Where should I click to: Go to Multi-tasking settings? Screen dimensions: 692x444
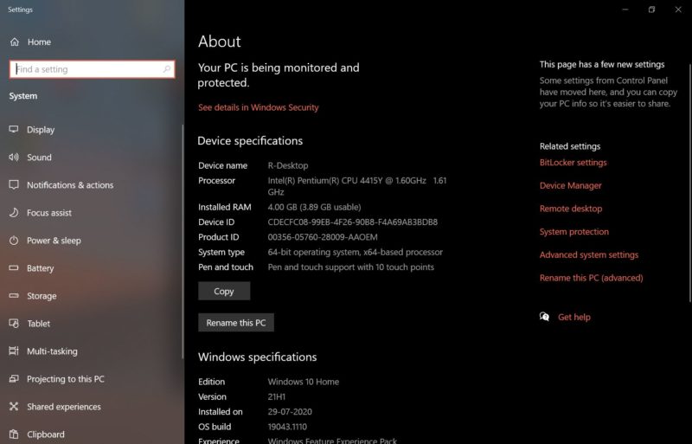tap(52, 351)
